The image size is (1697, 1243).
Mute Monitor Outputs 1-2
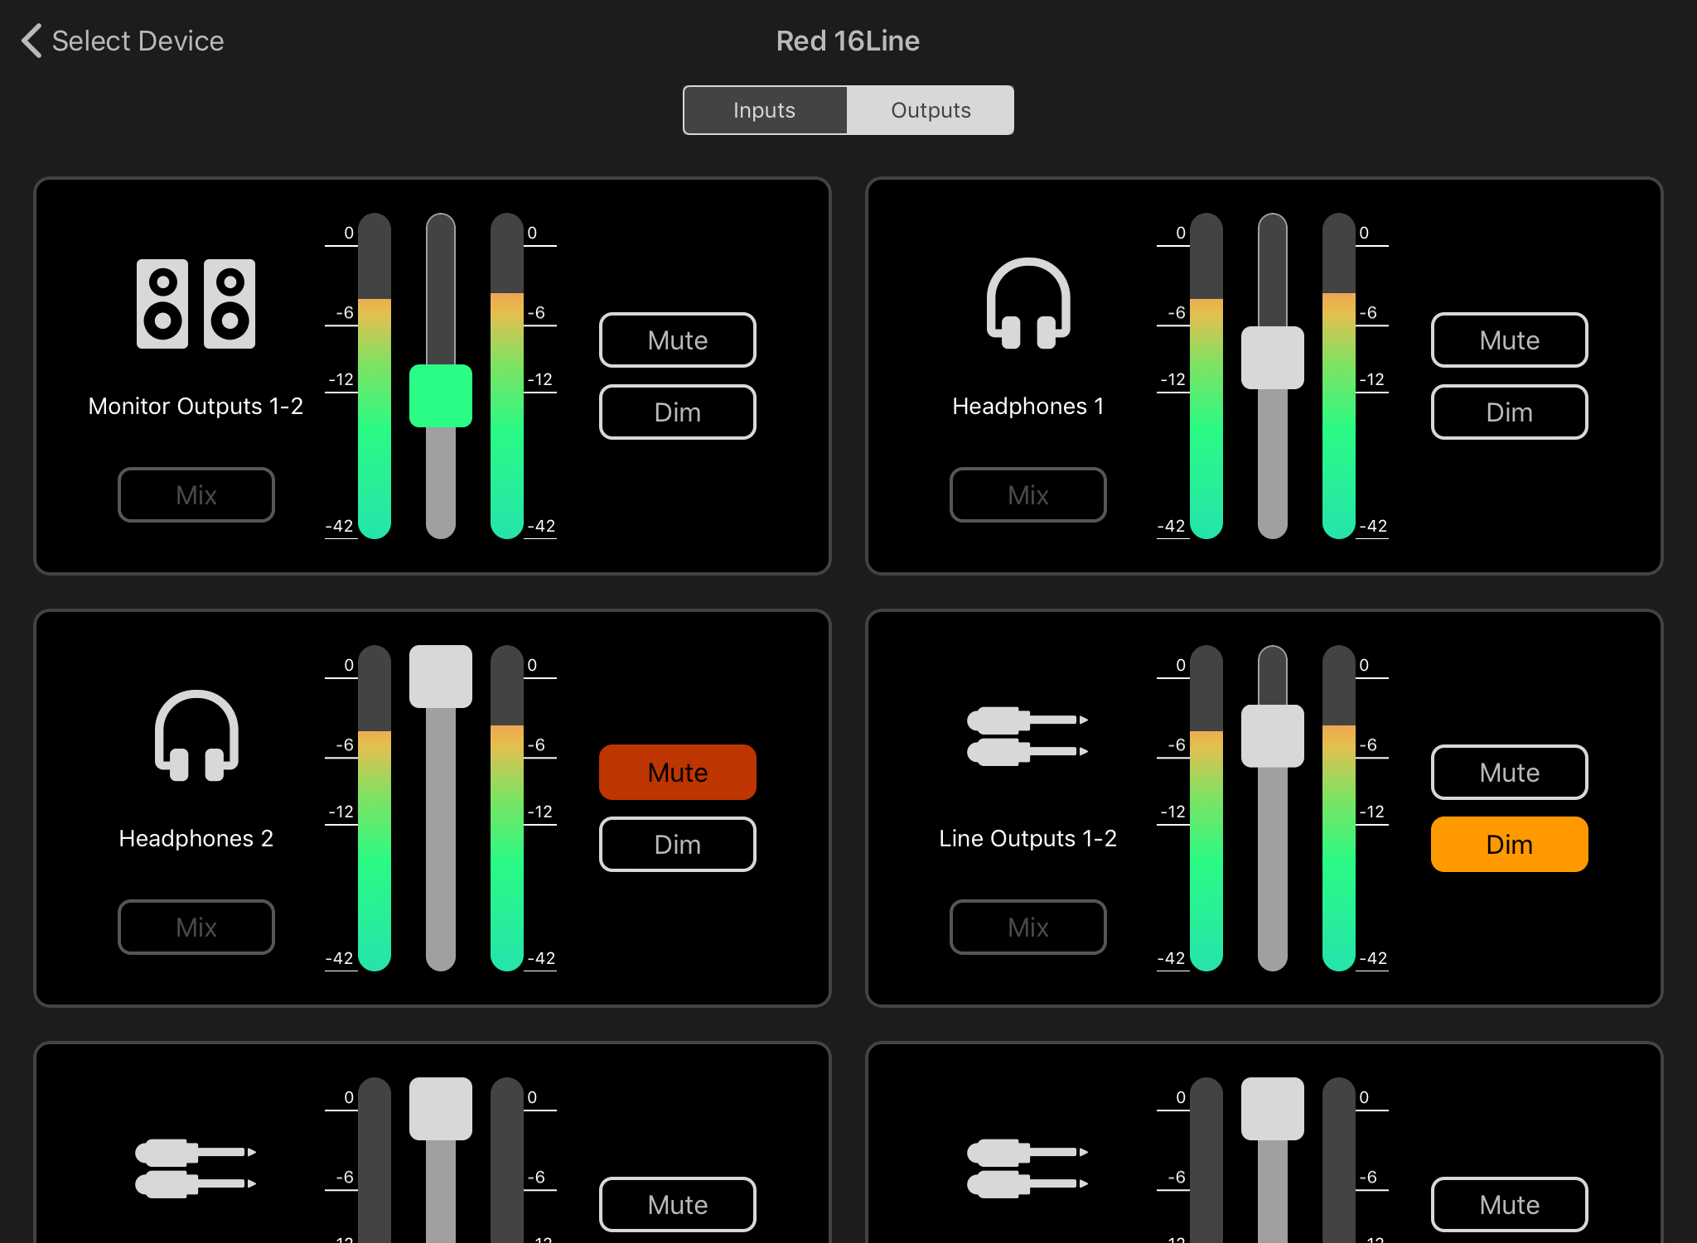tap(678, 340)
